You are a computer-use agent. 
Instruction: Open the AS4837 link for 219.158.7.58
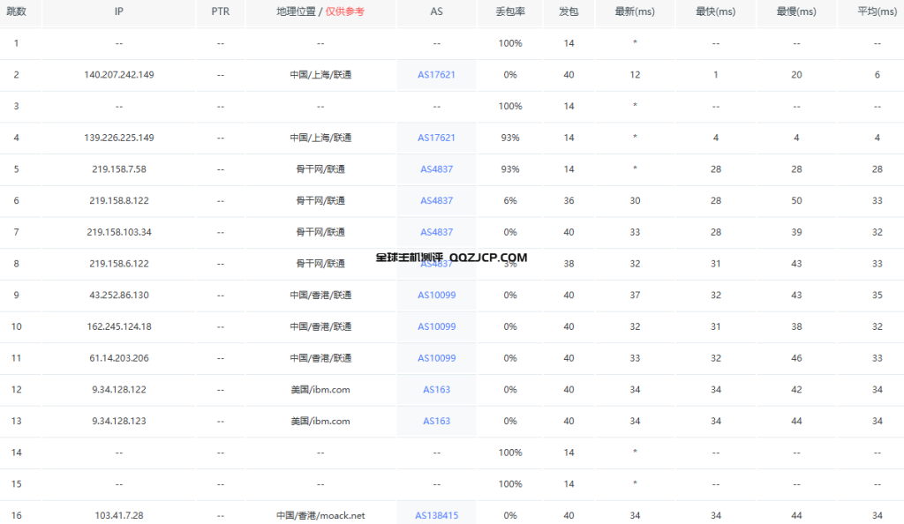(x=436, y=168)
